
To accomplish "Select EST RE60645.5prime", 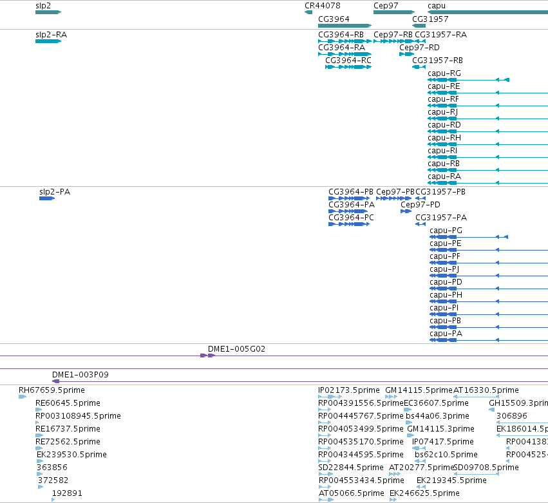I will (39, 410).
